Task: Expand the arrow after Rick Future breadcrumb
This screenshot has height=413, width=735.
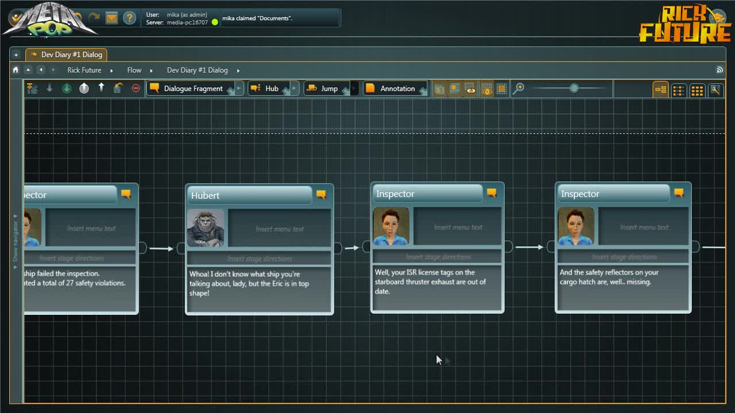Action: (111, 70)
